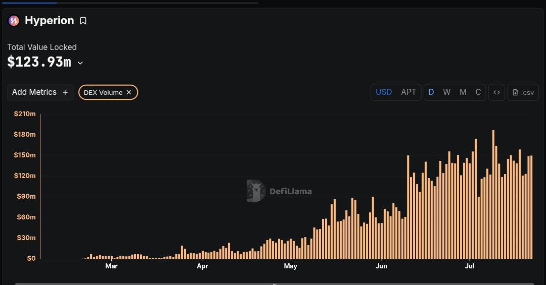Screen dimensions: 546x285
Task: Download chart data as .csv
Action: [523, 92]
